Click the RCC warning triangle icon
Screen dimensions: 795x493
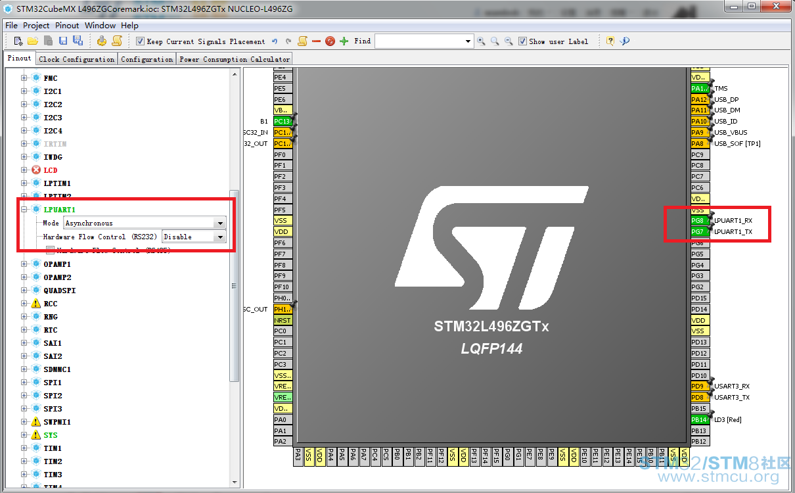[36, 303]
